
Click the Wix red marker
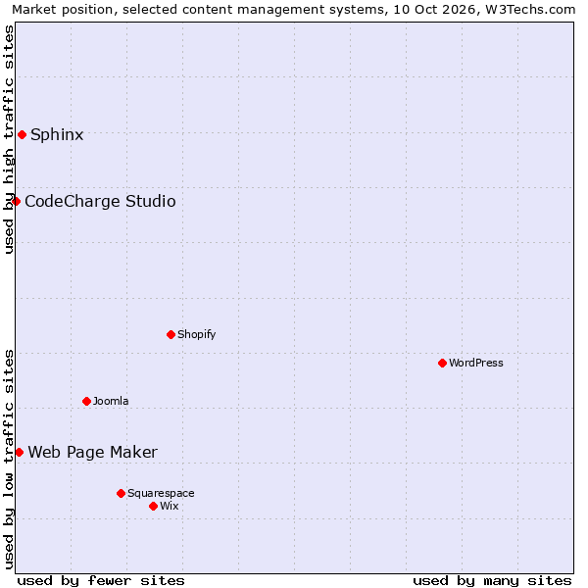(x=153, y=507)
